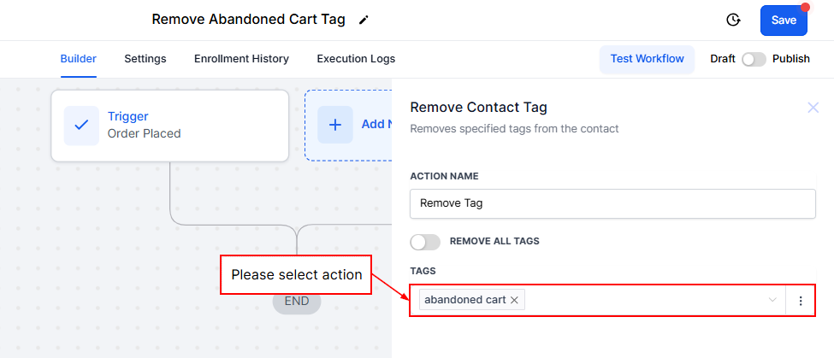
Task: Switch to the Builder tab
Action: coord(78,59)
